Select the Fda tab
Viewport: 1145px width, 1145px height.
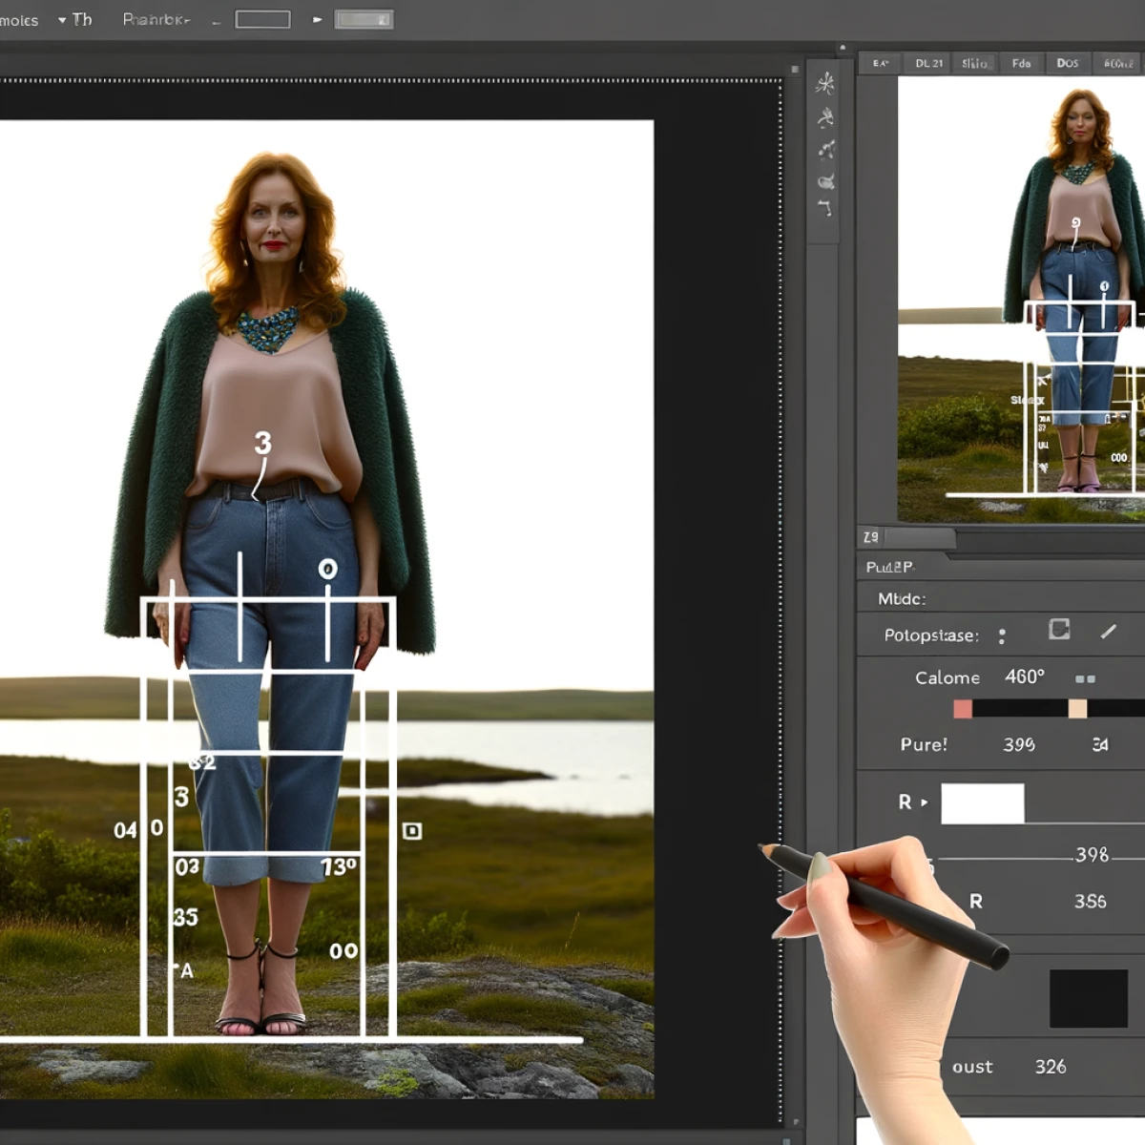[x=1021, y=63]
